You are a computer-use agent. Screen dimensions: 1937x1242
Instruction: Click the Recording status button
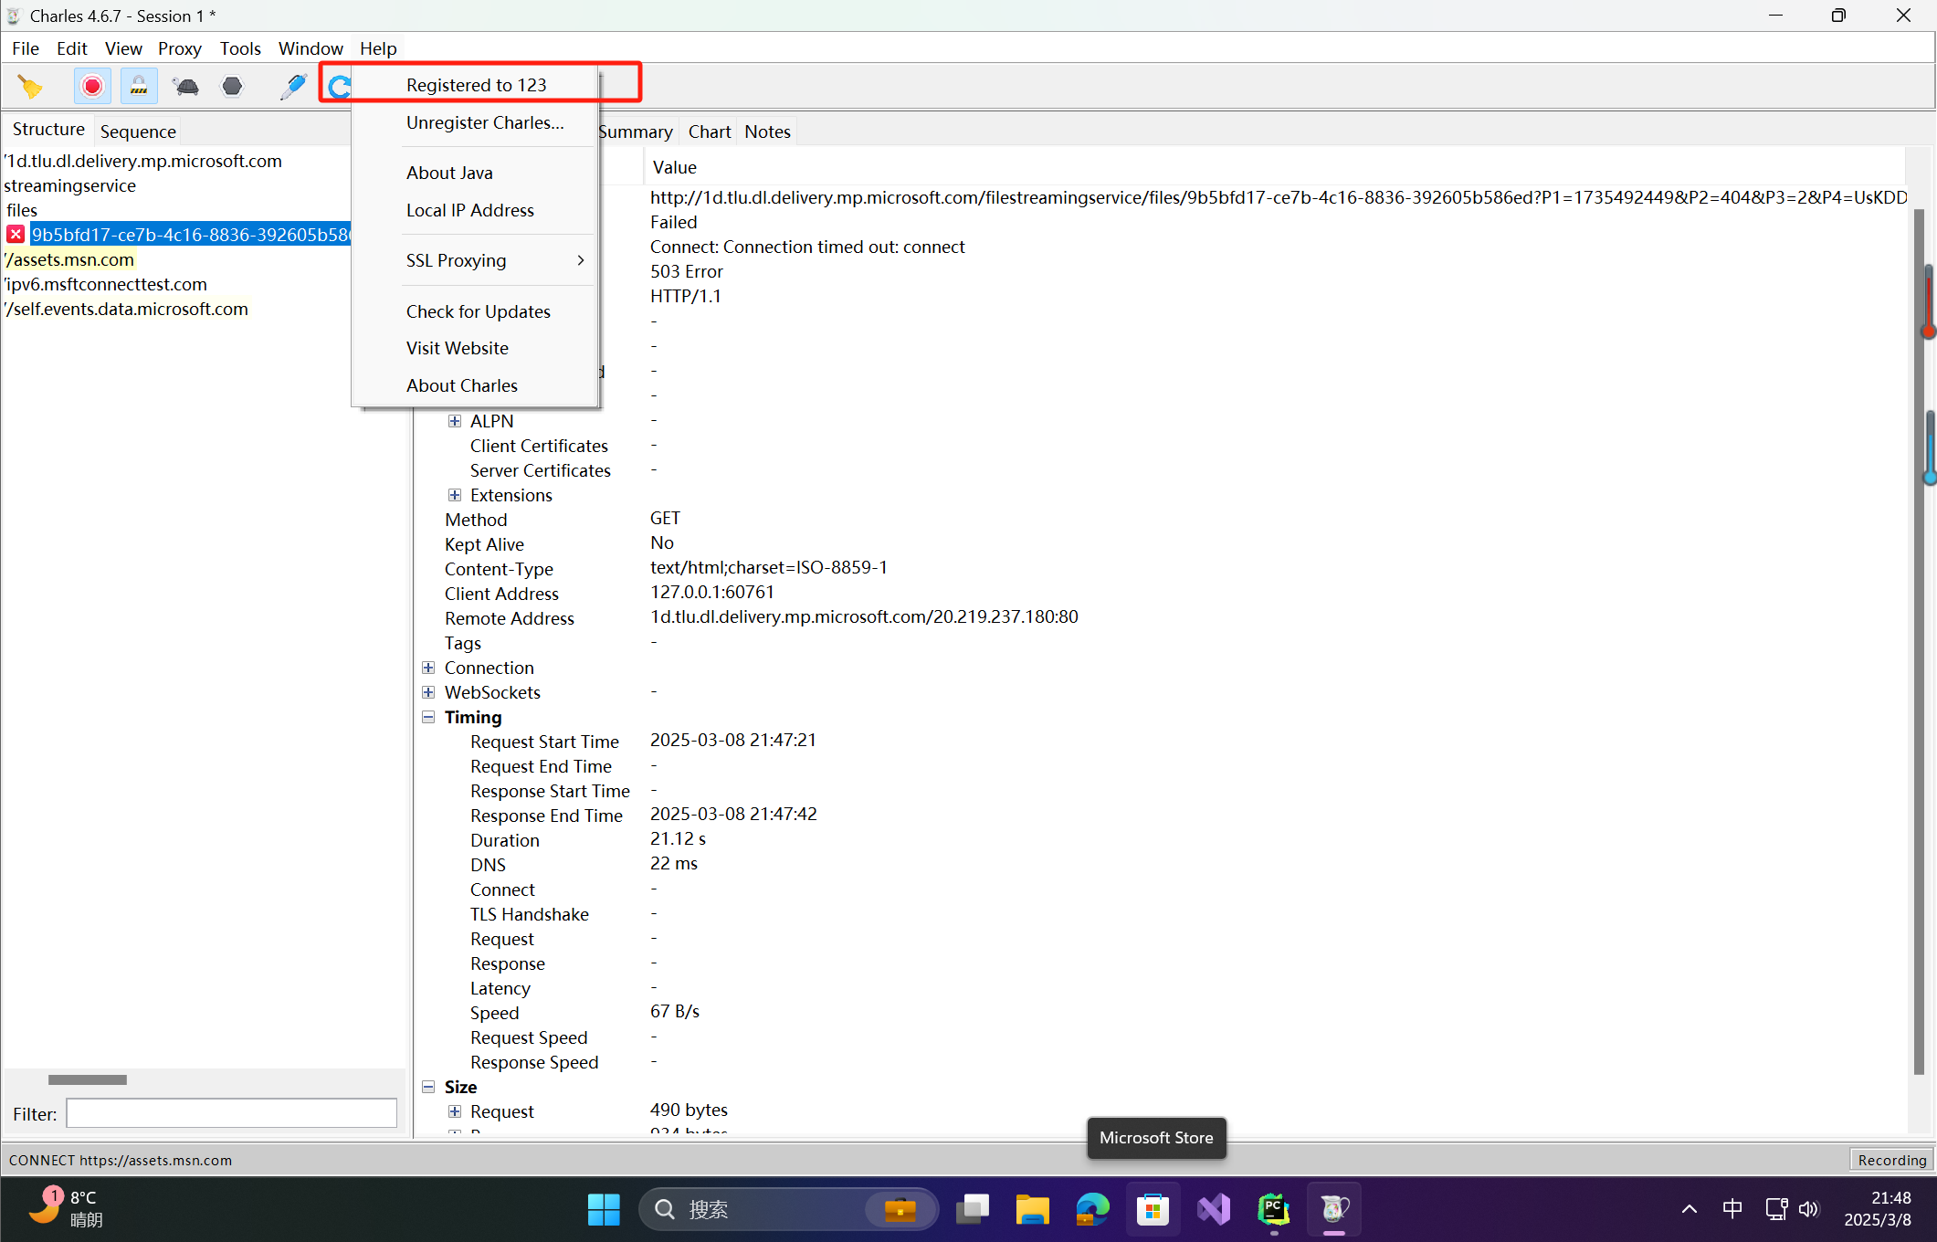click(1891, 1160)
